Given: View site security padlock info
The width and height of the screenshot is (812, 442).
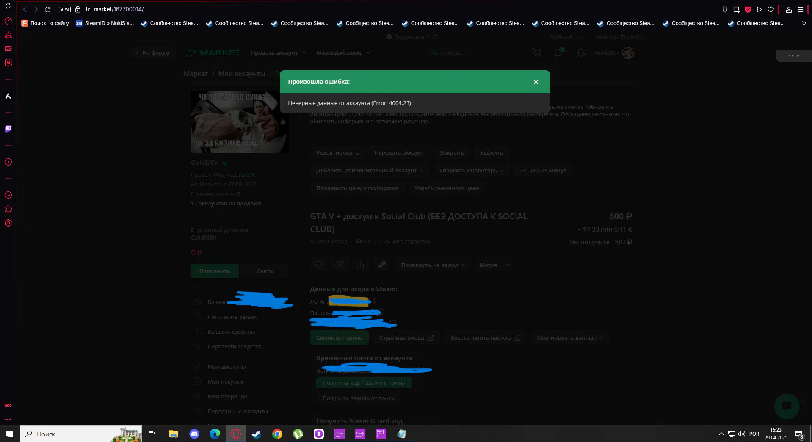Looking at the screenshot, I should pyautogui.click(x=78, y=9).
